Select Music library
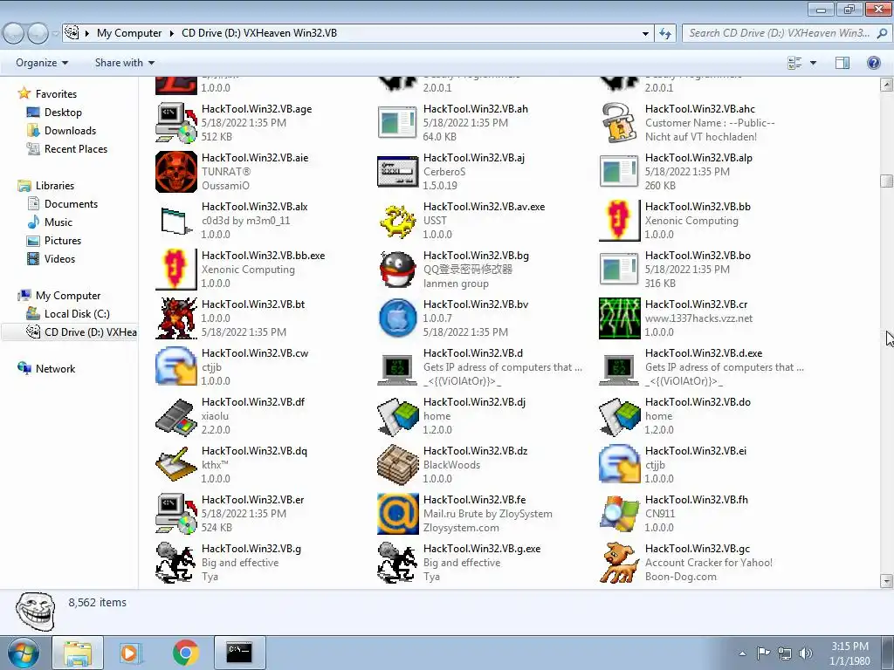The image size is (894, 670). click(58, 222)
